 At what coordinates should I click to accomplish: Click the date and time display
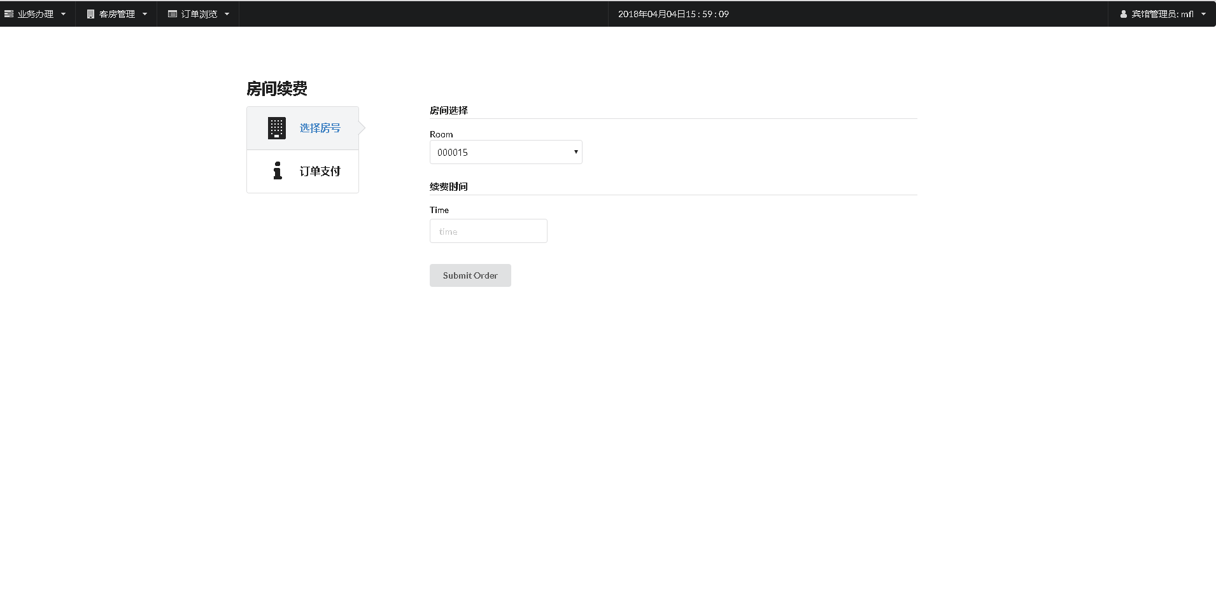click(673, 14)
